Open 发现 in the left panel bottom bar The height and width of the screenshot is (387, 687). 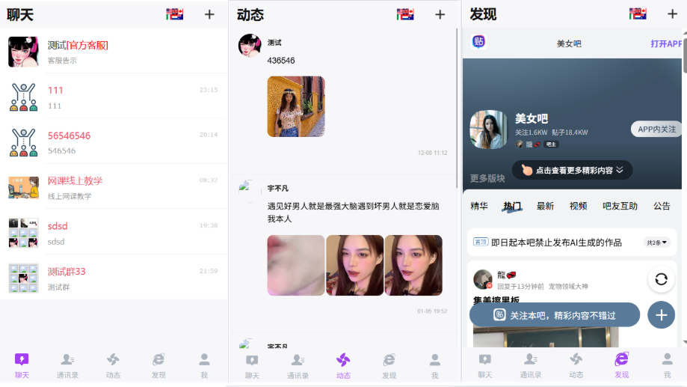pyautogui.click(x=158, y=365)
